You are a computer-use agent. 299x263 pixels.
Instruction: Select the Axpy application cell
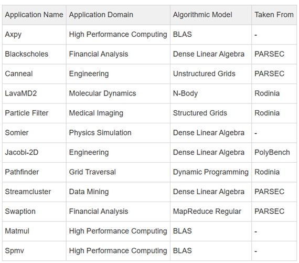(x=13, y=35)
